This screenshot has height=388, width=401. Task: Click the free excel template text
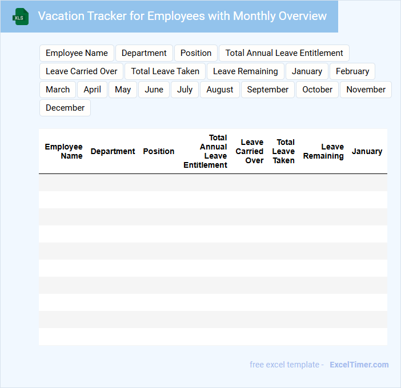284,365
